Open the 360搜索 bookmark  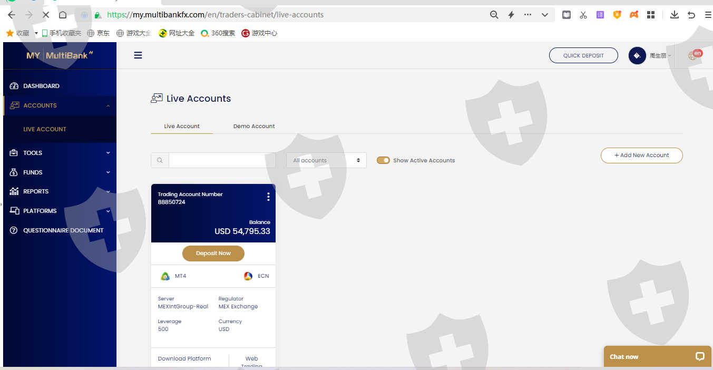[218, 33]
